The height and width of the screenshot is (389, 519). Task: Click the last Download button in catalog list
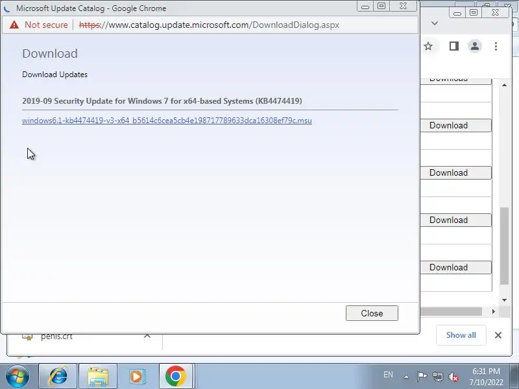[455, 267]
